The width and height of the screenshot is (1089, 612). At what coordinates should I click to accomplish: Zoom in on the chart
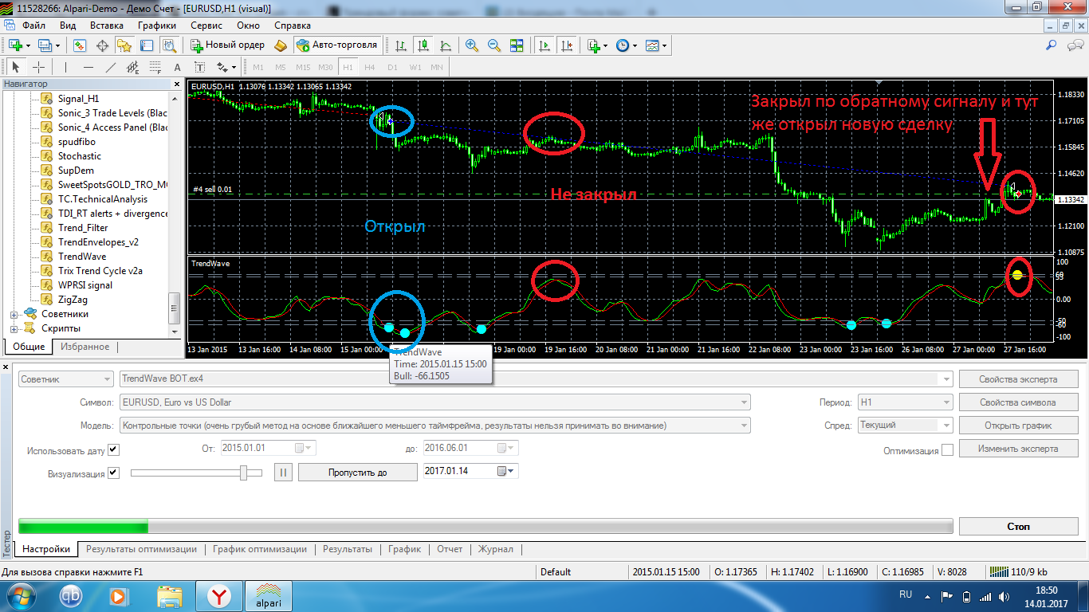pyautogui.click(x=472, y=45)
